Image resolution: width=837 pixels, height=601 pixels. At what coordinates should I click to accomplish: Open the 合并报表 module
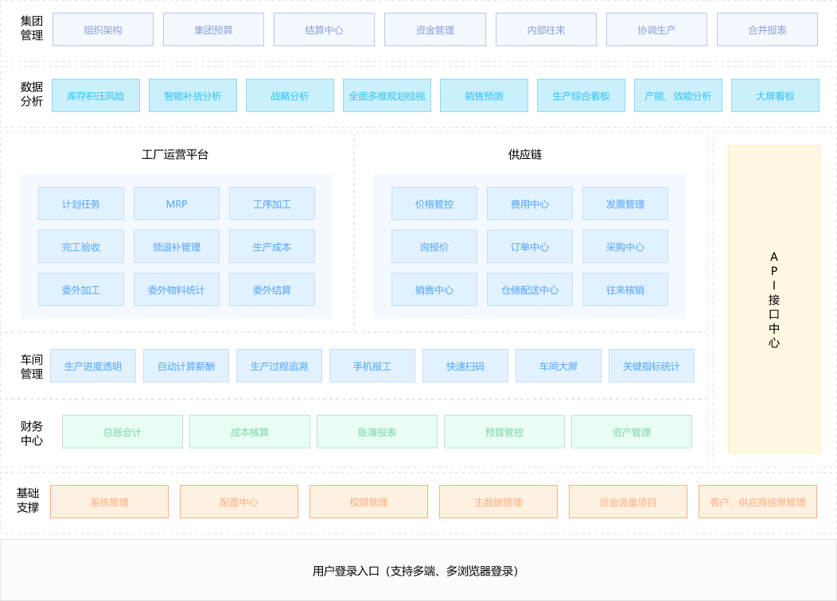[767, 29]
